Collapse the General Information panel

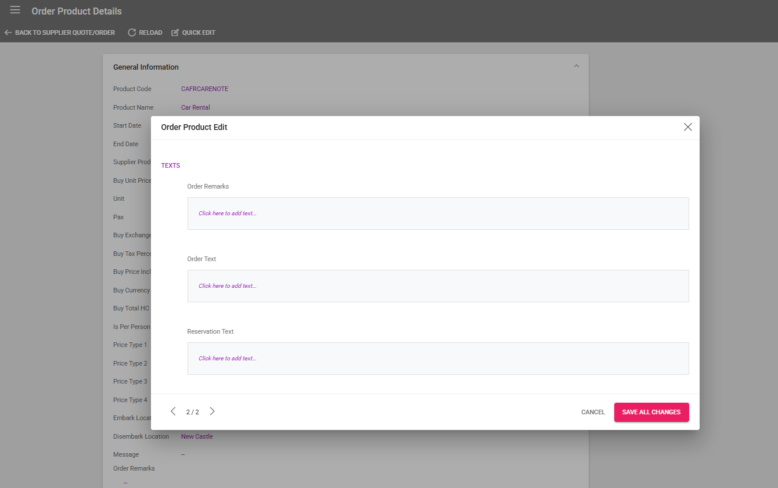(577, 67)
